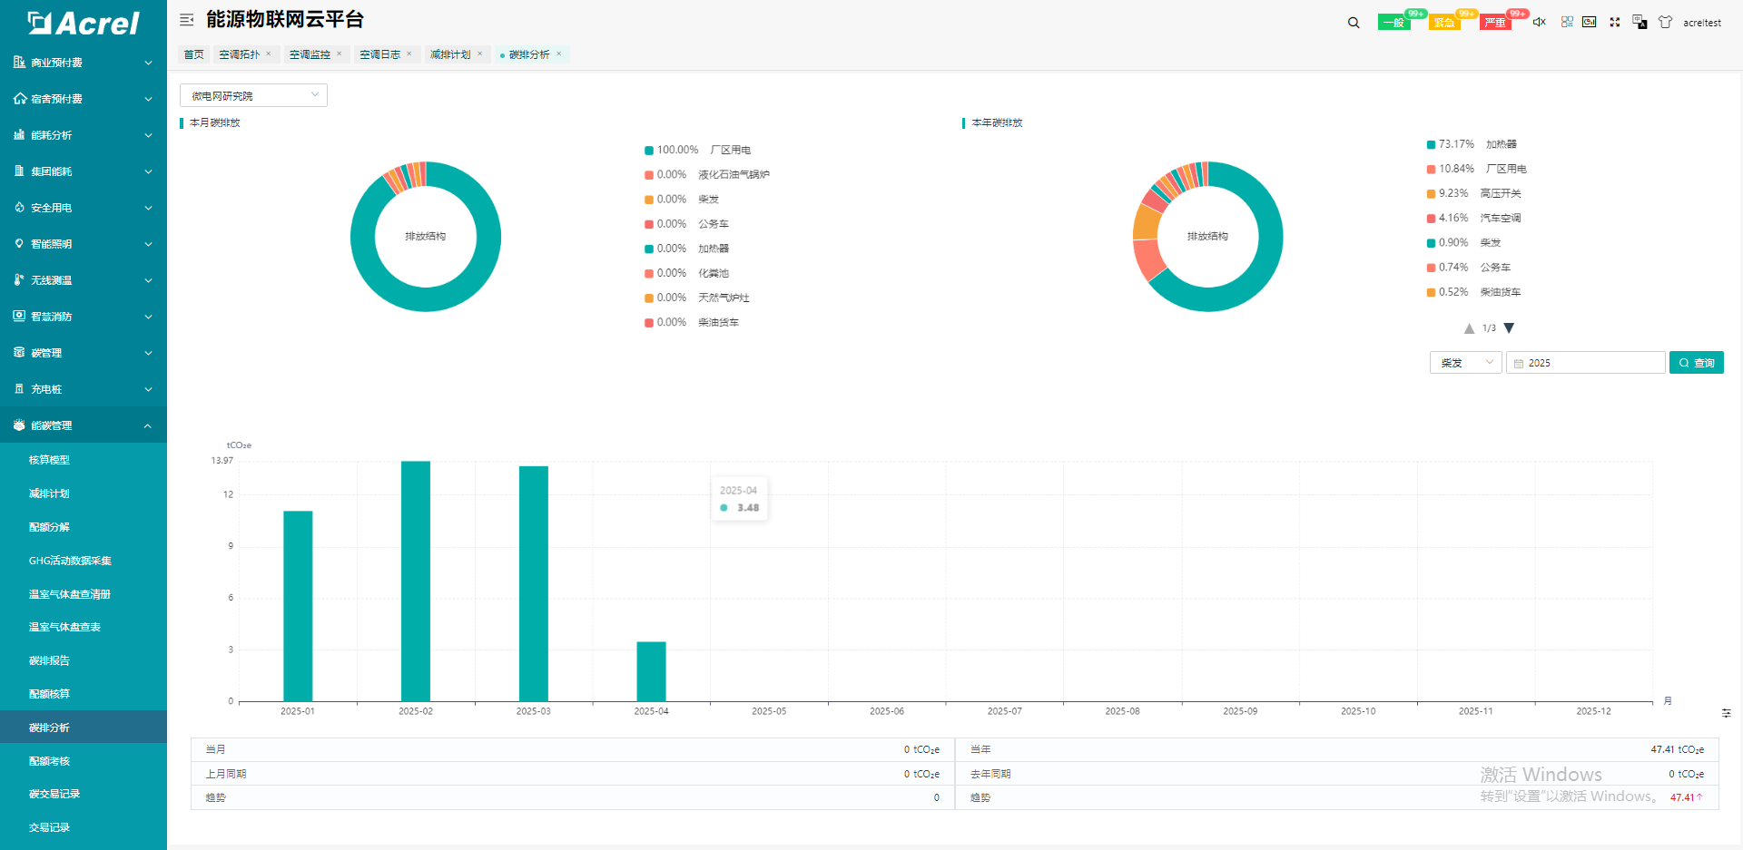Click the orange 高压开关 legend swatch
This screenshot has width=1743, height=850.
tap(1431, 193)
